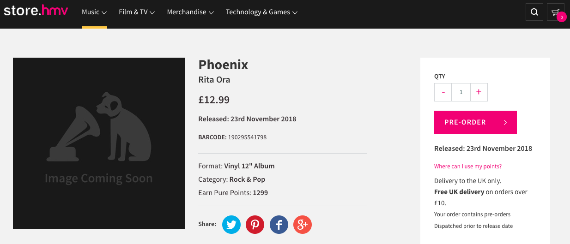Screen dimensions: 570x244
Task: Click the store.hmv logo
Action: (x=36, y=11)
